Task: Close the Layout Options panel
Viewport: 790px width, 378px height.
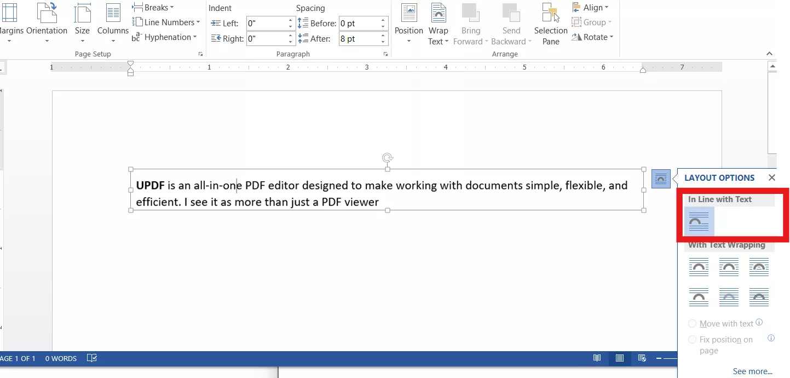Action: click(x=772, y=177)
